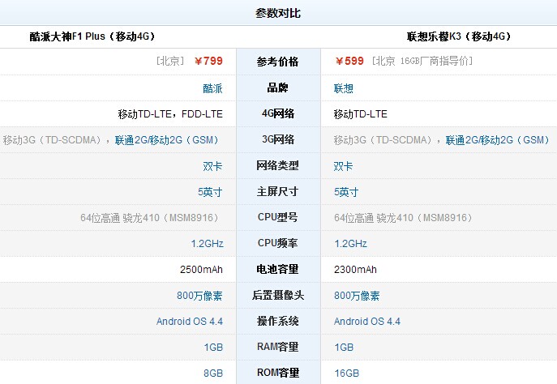The width and height of the screenshot is (557, 384).
Task: Click Android OS 4.4 in the 酷派 column
Action: click(190, 321)
